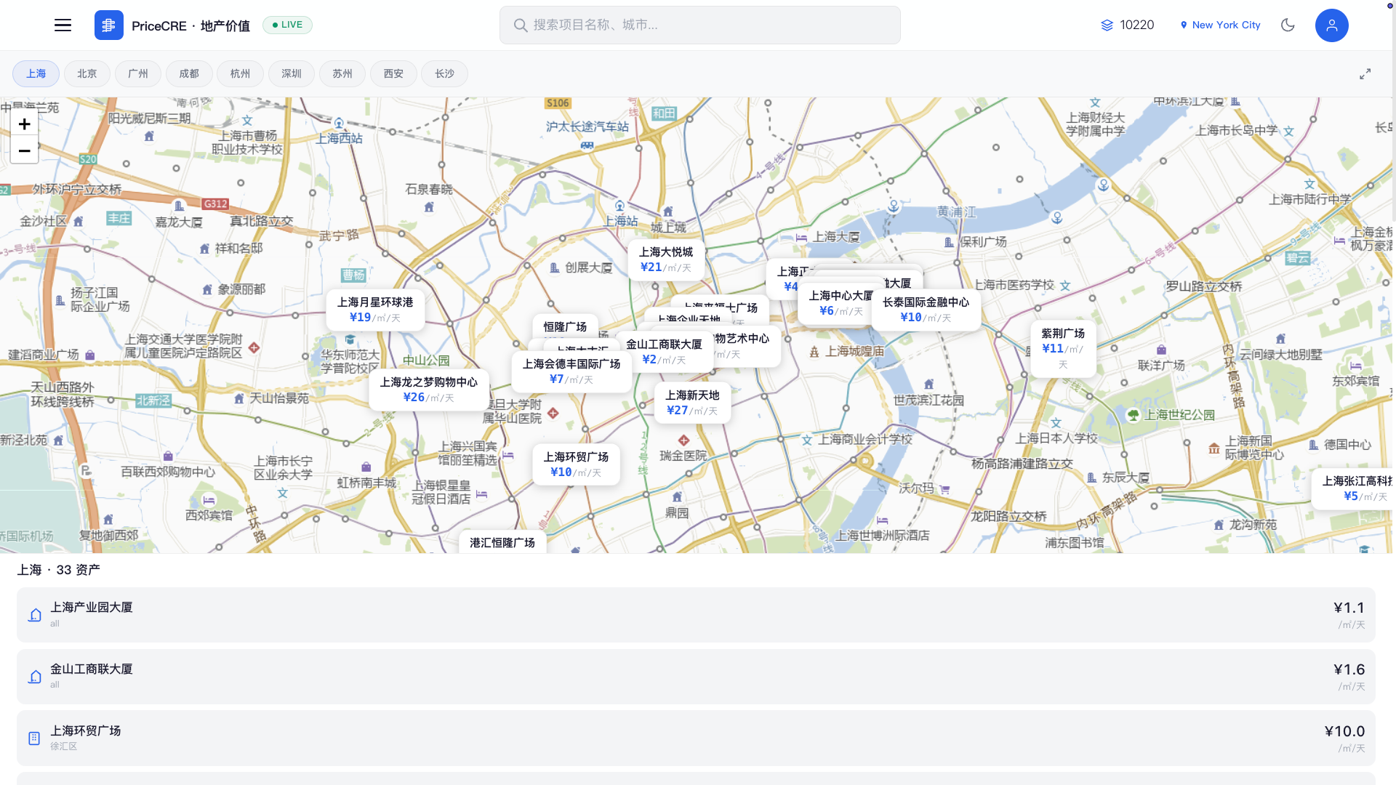Click the layers stack icon
Viewport: 1396px width, 785px height.
(x=1107, y=25)
